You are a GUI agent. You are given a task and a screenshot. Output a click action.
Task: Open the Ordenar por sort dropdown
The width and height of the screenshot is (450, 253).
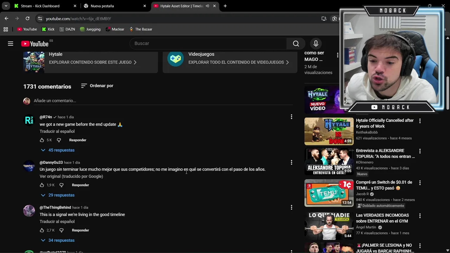(97, 86)
